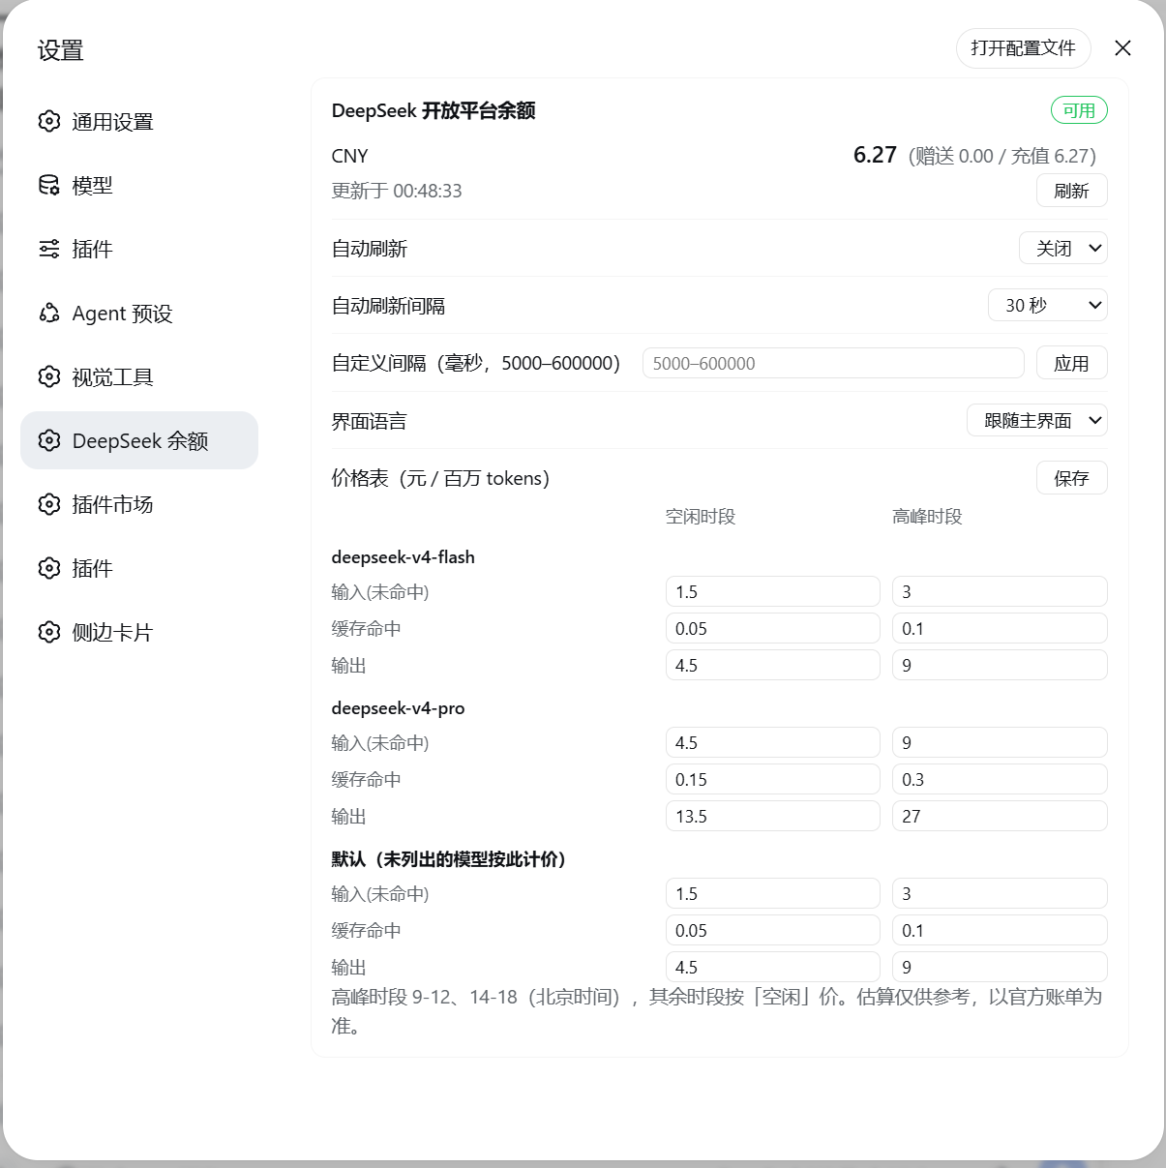Click the CNY currency label
This screenshot has width=1166, height=1168.
pyautogui.click(x=349, y=156)
